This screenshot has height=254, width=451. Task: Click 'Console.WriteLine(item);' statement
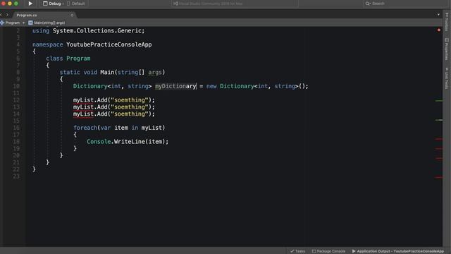[x=128, y=141]
